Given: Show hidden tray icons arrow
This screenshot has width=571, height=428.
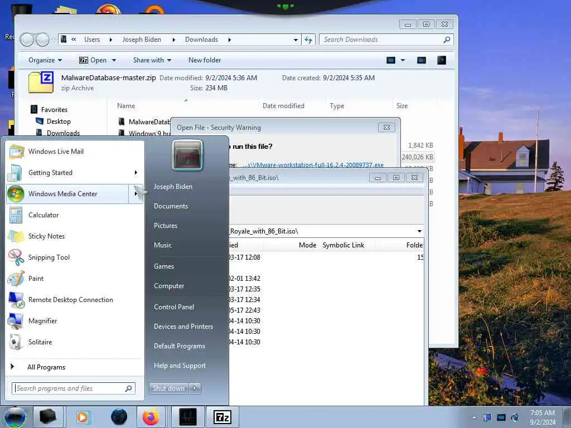Looking at the screenshot, I should click(x=474, y=417).
